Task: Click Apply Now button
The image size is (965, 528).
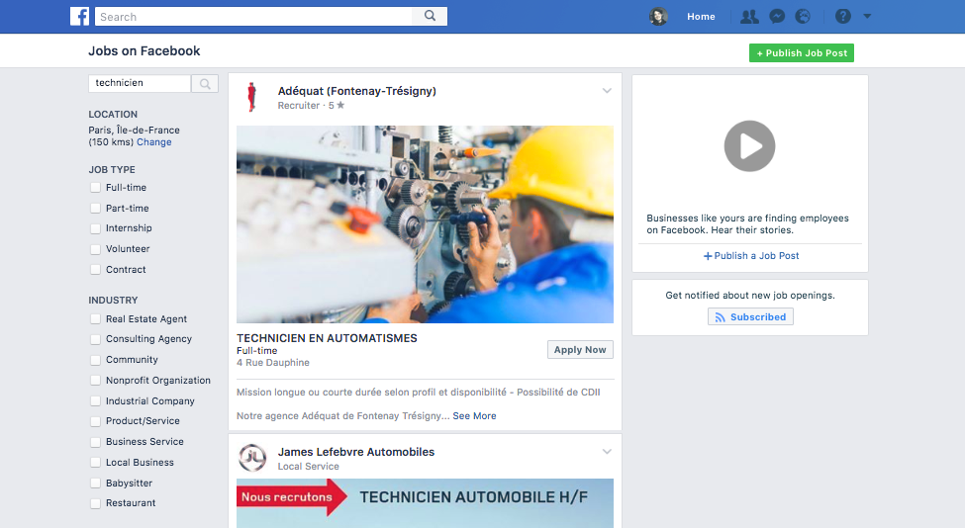Action: [580, 350]
